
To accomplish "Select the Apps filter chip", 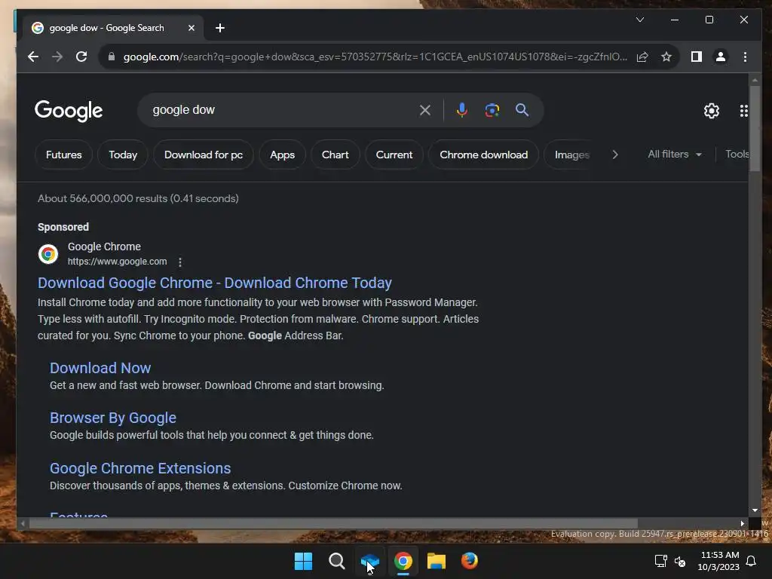I will tap(282, 155).
